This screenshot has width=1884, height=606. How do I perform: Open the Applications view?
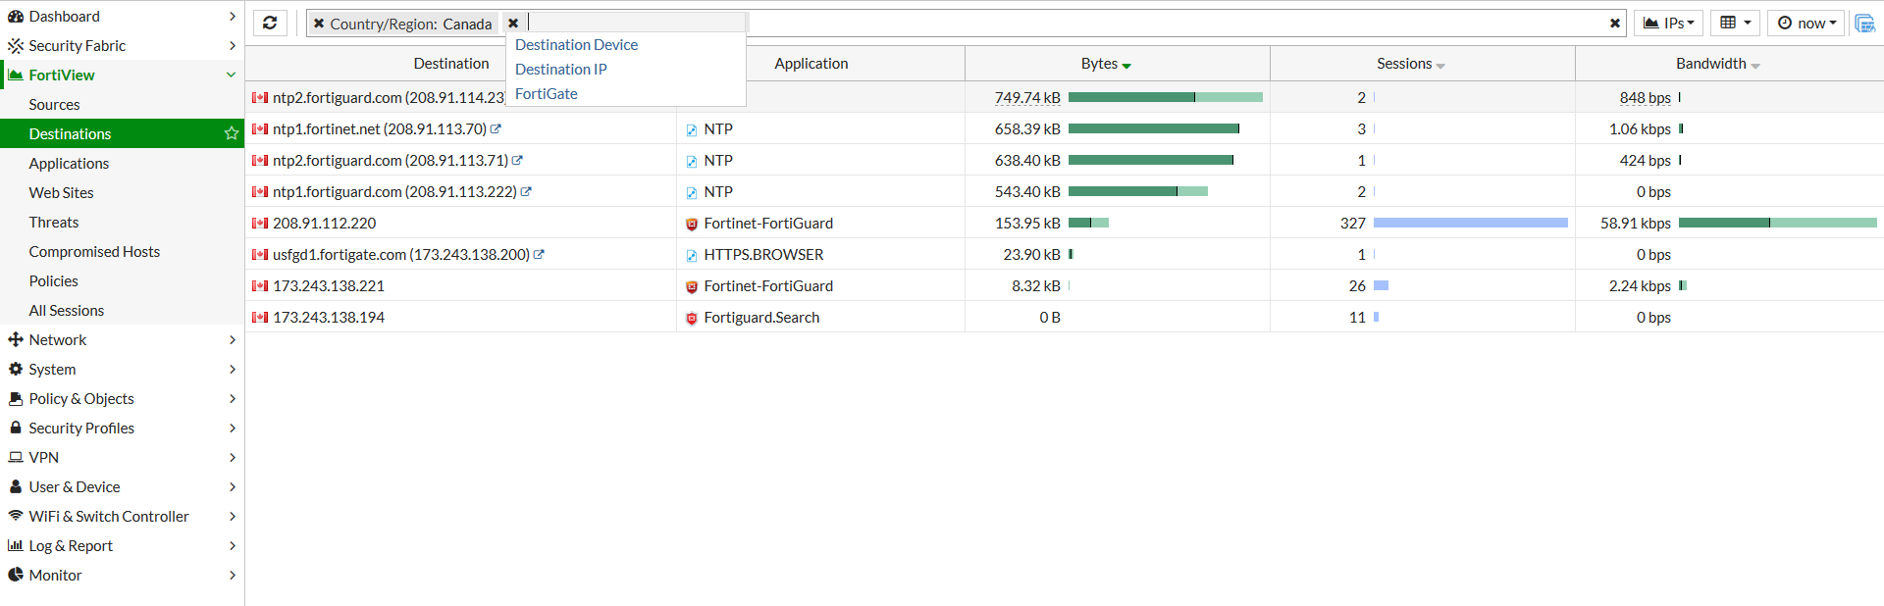point(69,163)
